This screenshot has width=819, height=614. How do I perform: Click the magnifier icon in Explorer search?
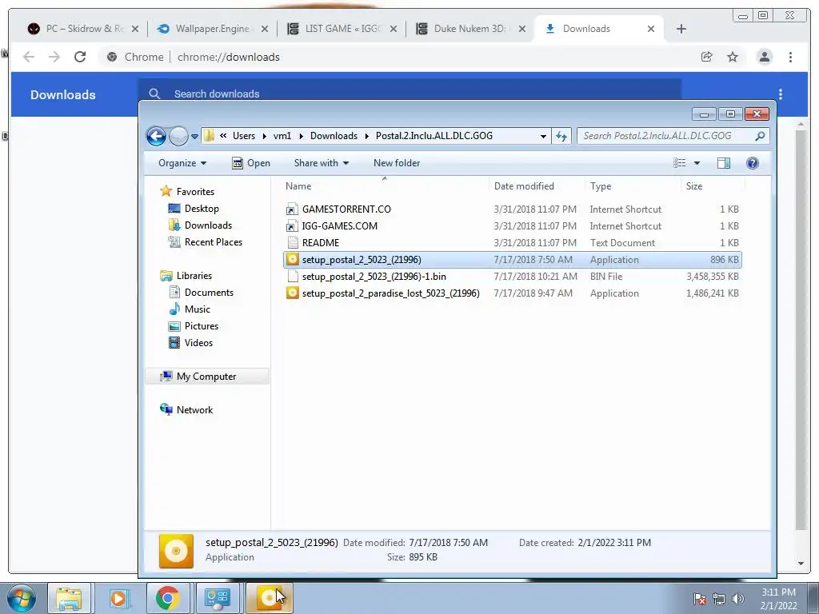click(x=761, y=136)
